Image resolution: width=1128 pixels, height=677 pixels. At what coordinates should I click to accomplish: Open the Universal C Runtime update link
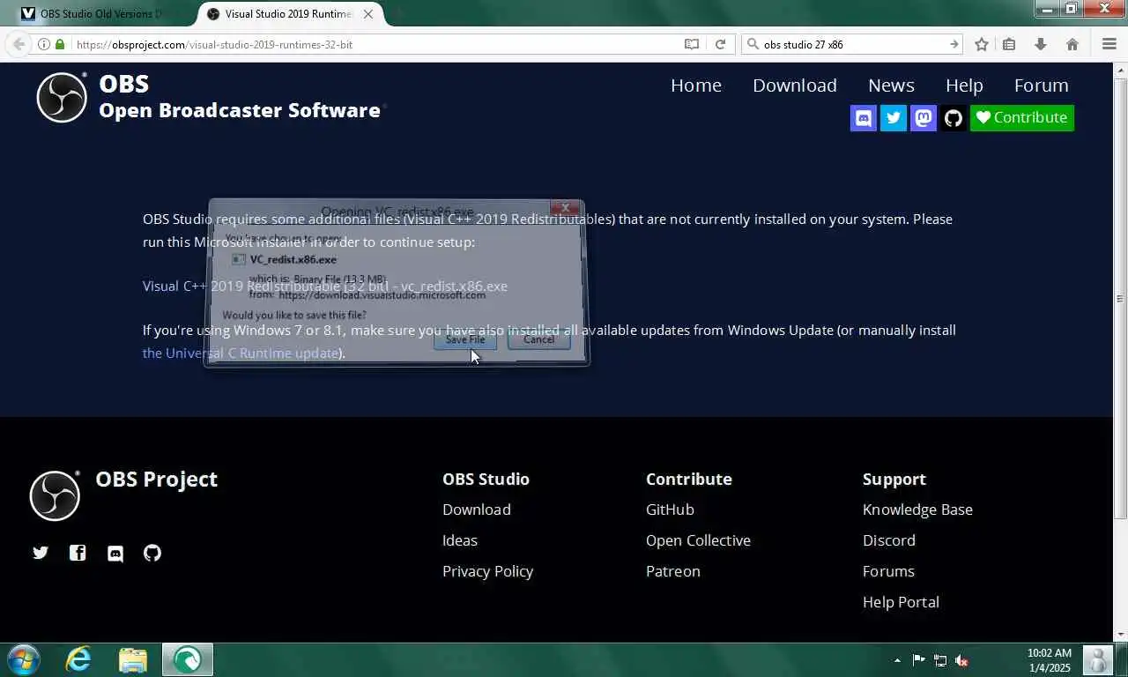[241, 353]
